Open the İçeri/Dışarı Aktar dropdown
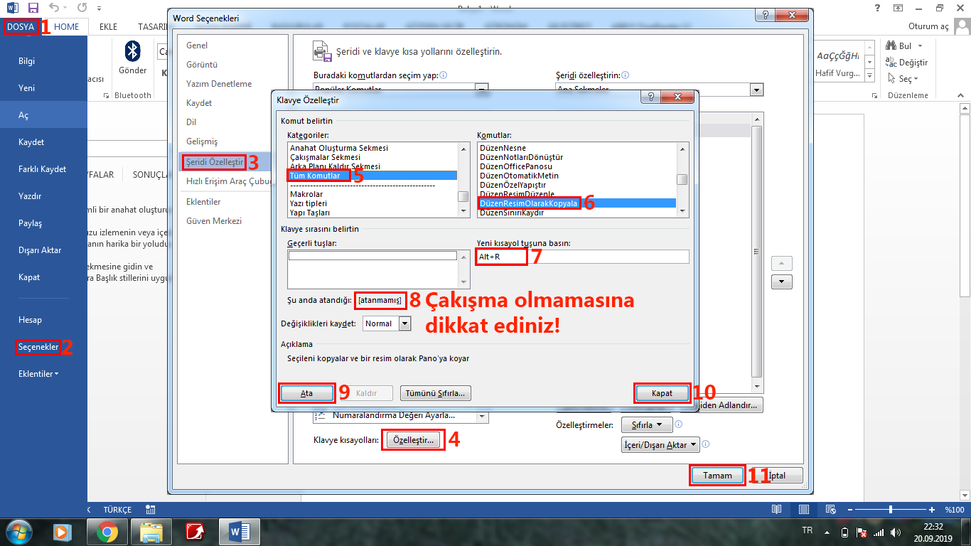The width and height of the screenshot is (971, 546). coord(660,445)
